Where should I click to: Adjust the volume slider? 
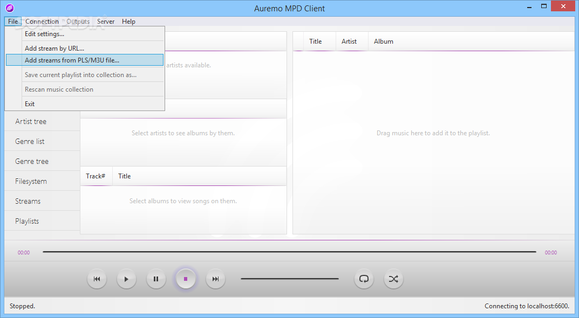point(289,279)
